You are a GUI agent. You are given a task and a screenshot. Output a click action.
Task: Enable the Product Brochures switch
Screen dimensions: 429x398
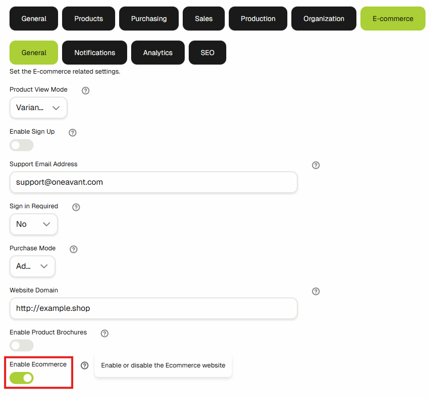[22, 345]
